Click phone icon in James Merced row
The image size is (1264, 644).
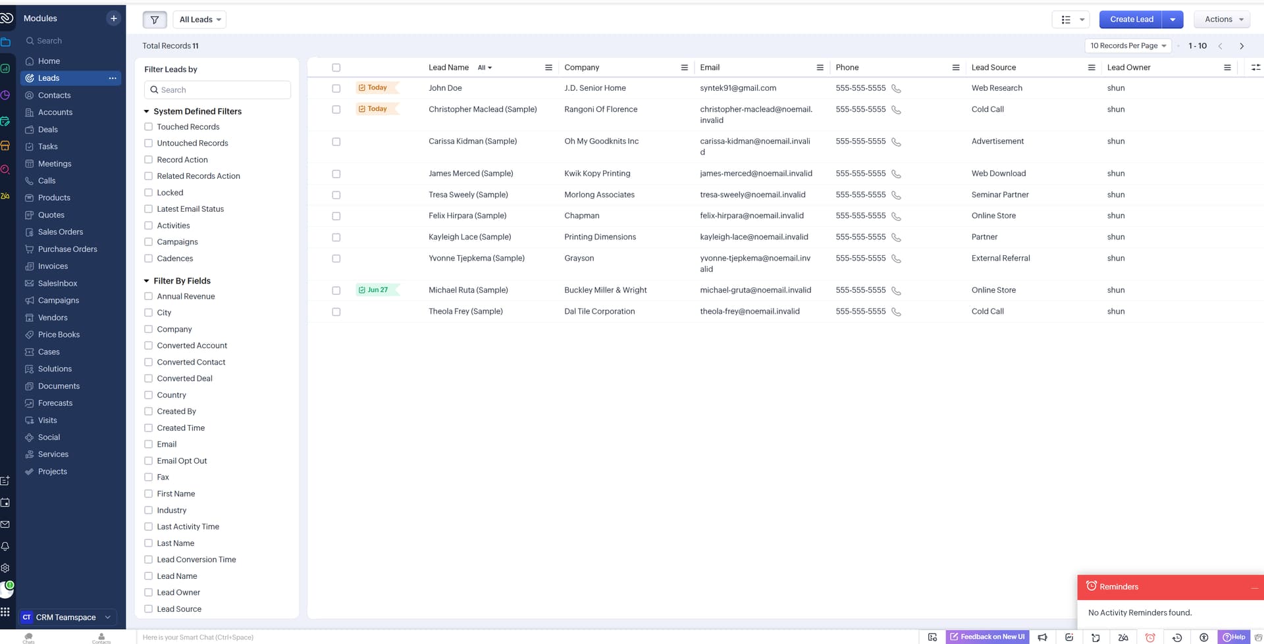coord(896,174)
